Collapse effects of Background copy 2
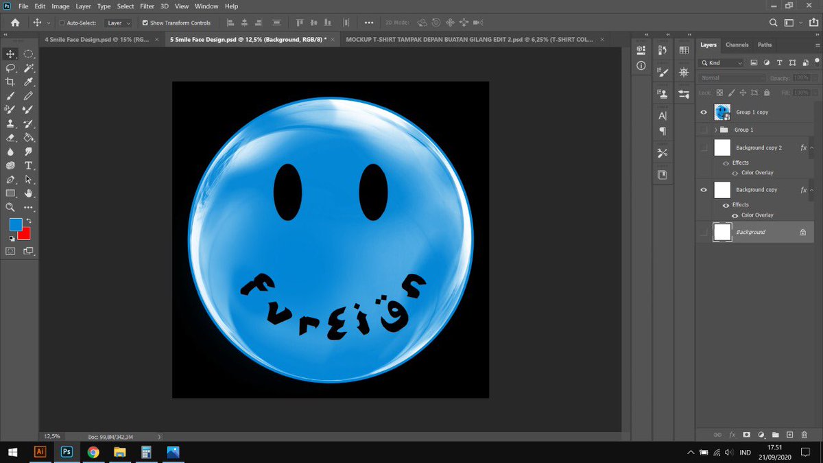823x463 pixels. [x=811, y=147]
